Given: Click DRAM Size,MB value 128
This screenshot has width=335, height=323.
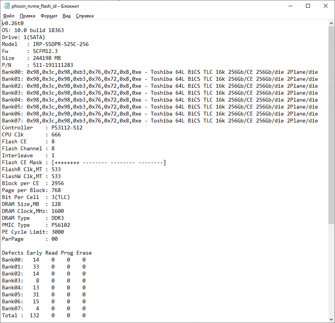Looking at the screenshot, I should pos(56,204).
